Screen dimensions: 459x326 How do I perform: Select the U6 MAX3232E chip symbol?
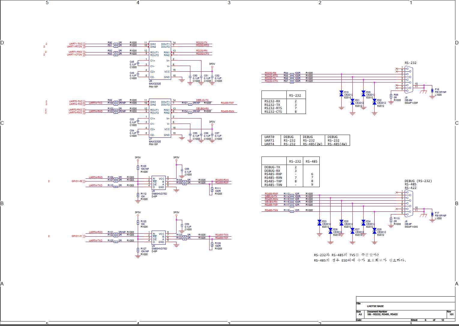[160, 60]
